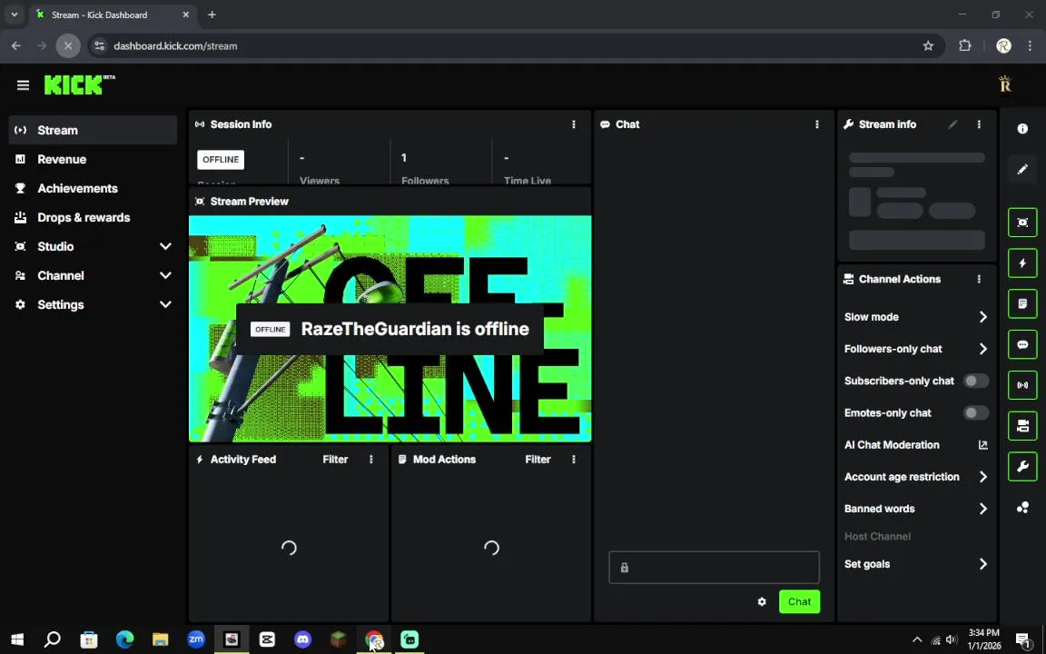1046x654 pixels.
Task: Click the Kick logo
Action: [x=79, y=84]
